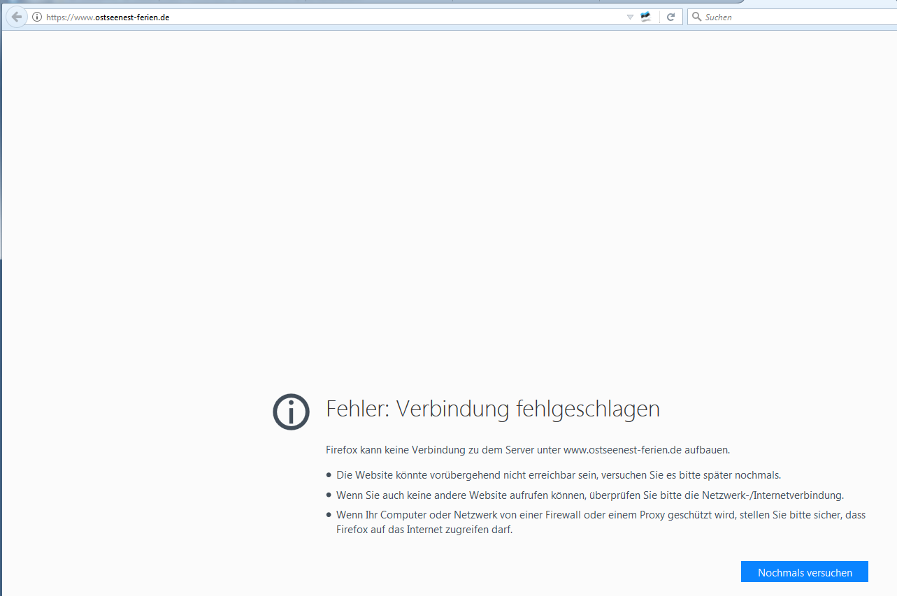Image resolution: width=897 pixels, height=596 pixels.
Task: Click the flag icon in the address bar
Action: pyautogui.click(x=645, y=17)
